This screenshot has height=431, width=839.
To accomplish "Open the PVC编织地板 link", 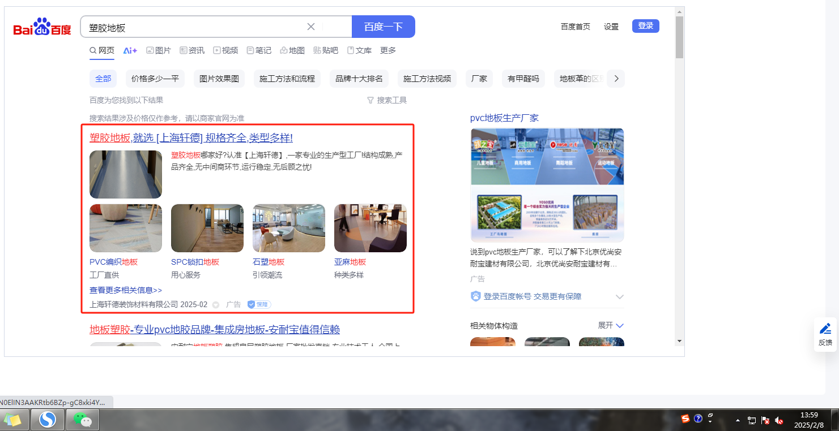I will point(113,262).
